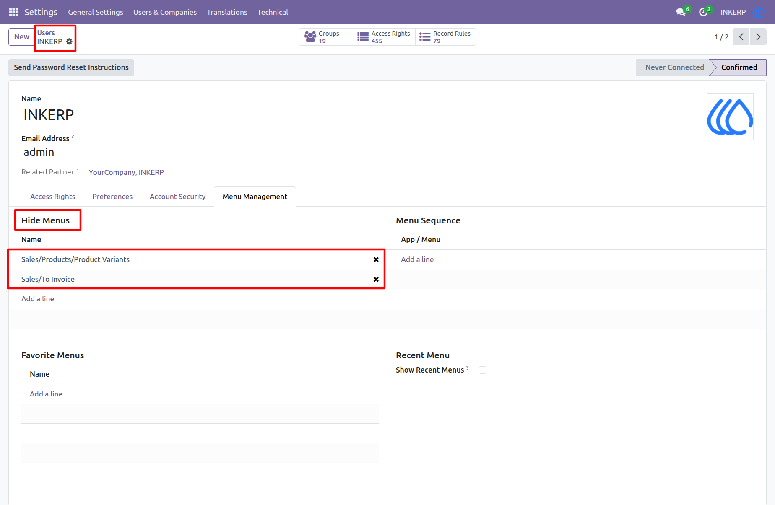Click Send Password Reset Instructions button
The width and height of the screenshot is (775, 505).
click(x=71, y=67)
